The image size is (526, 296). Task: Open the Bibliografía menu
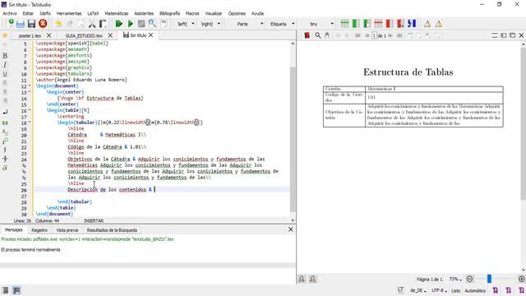169,13
